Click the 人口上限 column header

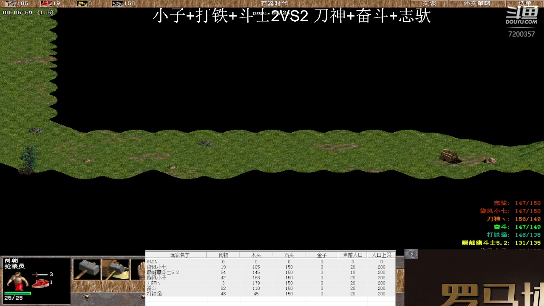(381, 255)
